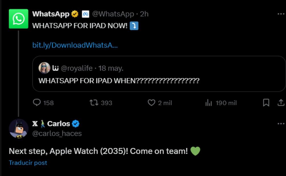Screen dimensions: 286x176
Task: Click the WhatsApp green profile avatar
Action: click(18, 19)
